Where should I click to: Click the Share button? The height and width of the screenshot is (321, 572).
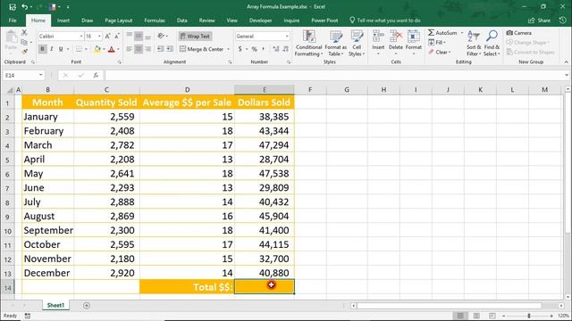point(539,21)
